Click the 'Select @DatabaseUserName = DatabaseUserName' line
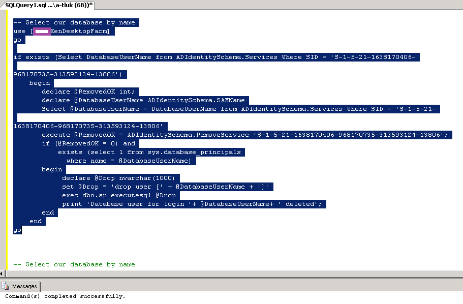The height and width of the screenshot is (304, 463). tap(238, 109)
